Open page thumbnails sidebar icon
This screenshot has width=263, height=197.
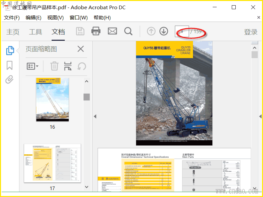pyautogui.click(x=10, y=51)
